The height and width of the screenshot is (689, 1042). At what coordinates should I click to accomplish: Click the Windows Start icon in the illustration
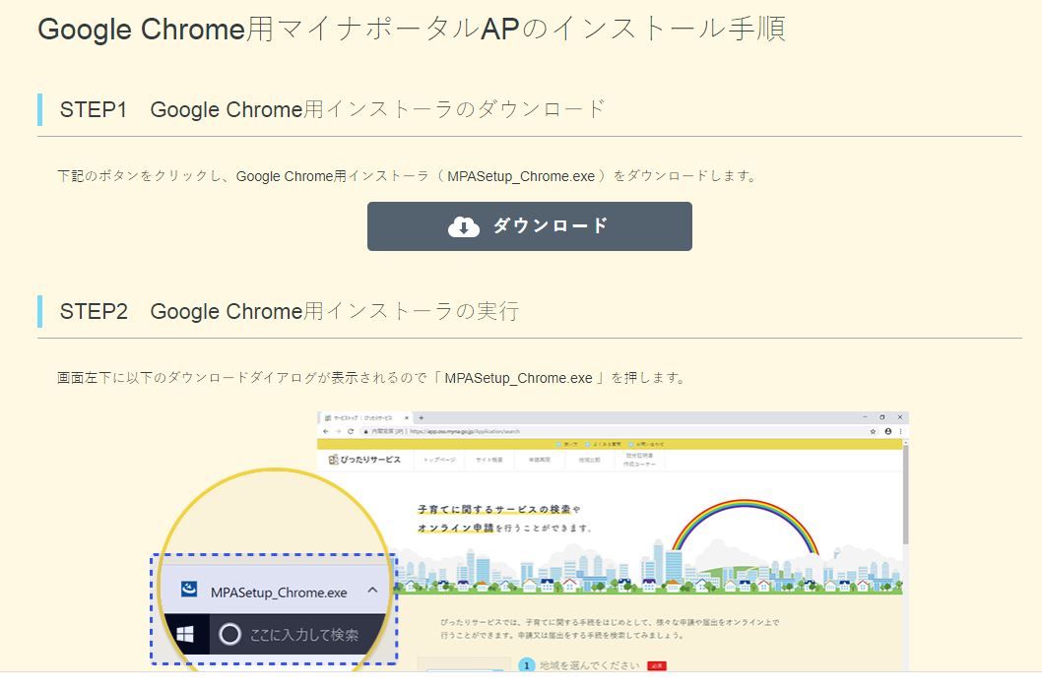pyautogui.click(x=185, y=635)
